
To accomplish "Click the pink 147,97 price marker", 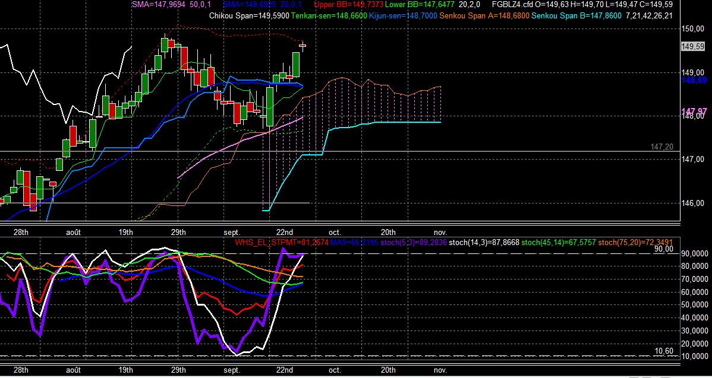I will click(x=694, y=111).
